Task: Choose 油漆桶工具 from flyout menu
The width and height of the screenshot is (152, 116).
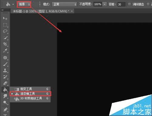Action: coord(30,94)
